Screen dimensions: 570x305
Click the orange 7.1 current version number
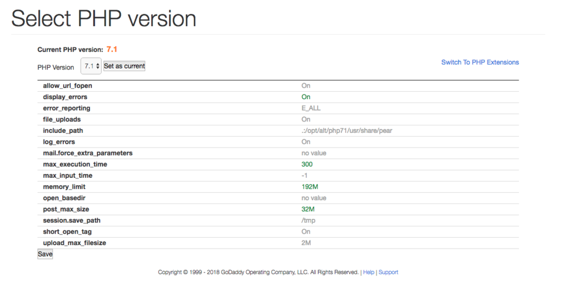coord(112,50)
